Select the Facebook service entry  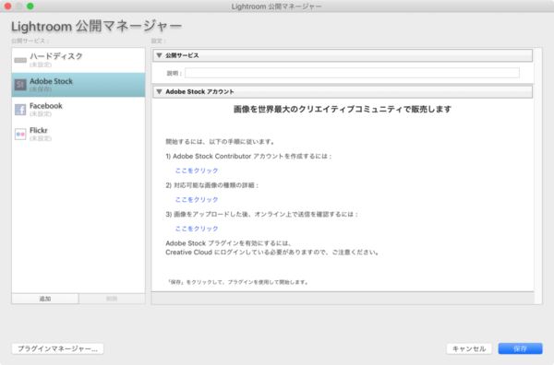pos(78,110)
